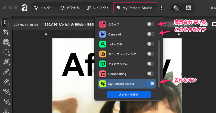Switch to the ベクター studio tab
Screen dimensions: 216x113
pyautogui.click(x=44, y=8)
